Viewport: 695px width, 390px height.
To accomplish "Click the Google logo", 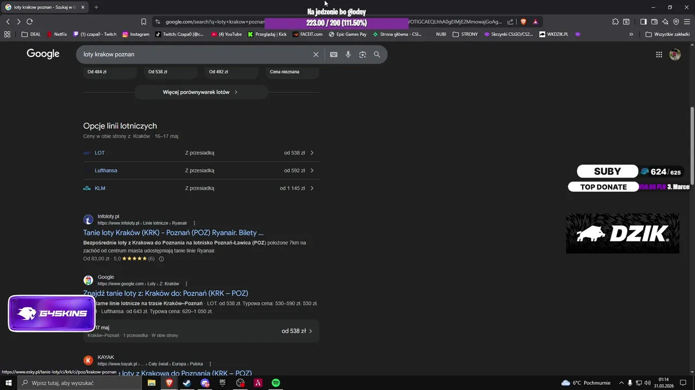I will pos(43,54).
